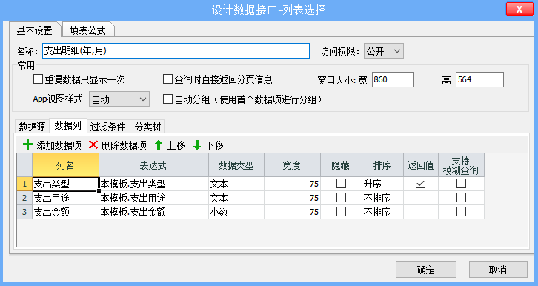Check 返回值 box for 支出金额 row
This screenshot has width=538, height=286.
pos(420,212)
